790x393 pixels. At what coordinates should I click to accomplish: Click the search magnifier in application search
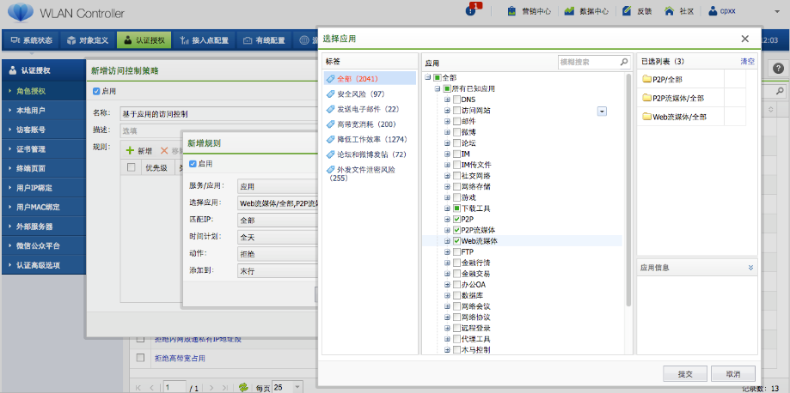(x=624, y=62)
